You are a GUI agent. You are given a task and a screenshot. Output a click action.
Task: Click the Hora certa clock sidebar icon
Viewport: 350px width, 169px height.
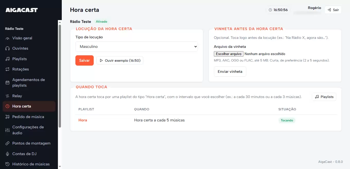(x=7, y=106)
